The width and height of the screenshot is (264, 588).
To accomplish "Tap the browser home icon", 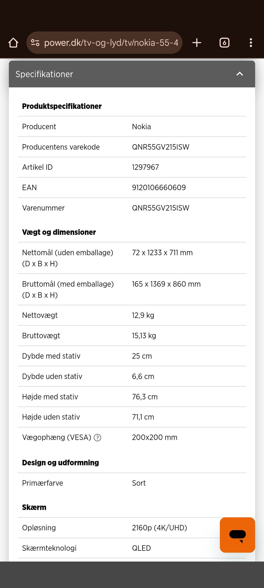I will (x=13, y=43).
